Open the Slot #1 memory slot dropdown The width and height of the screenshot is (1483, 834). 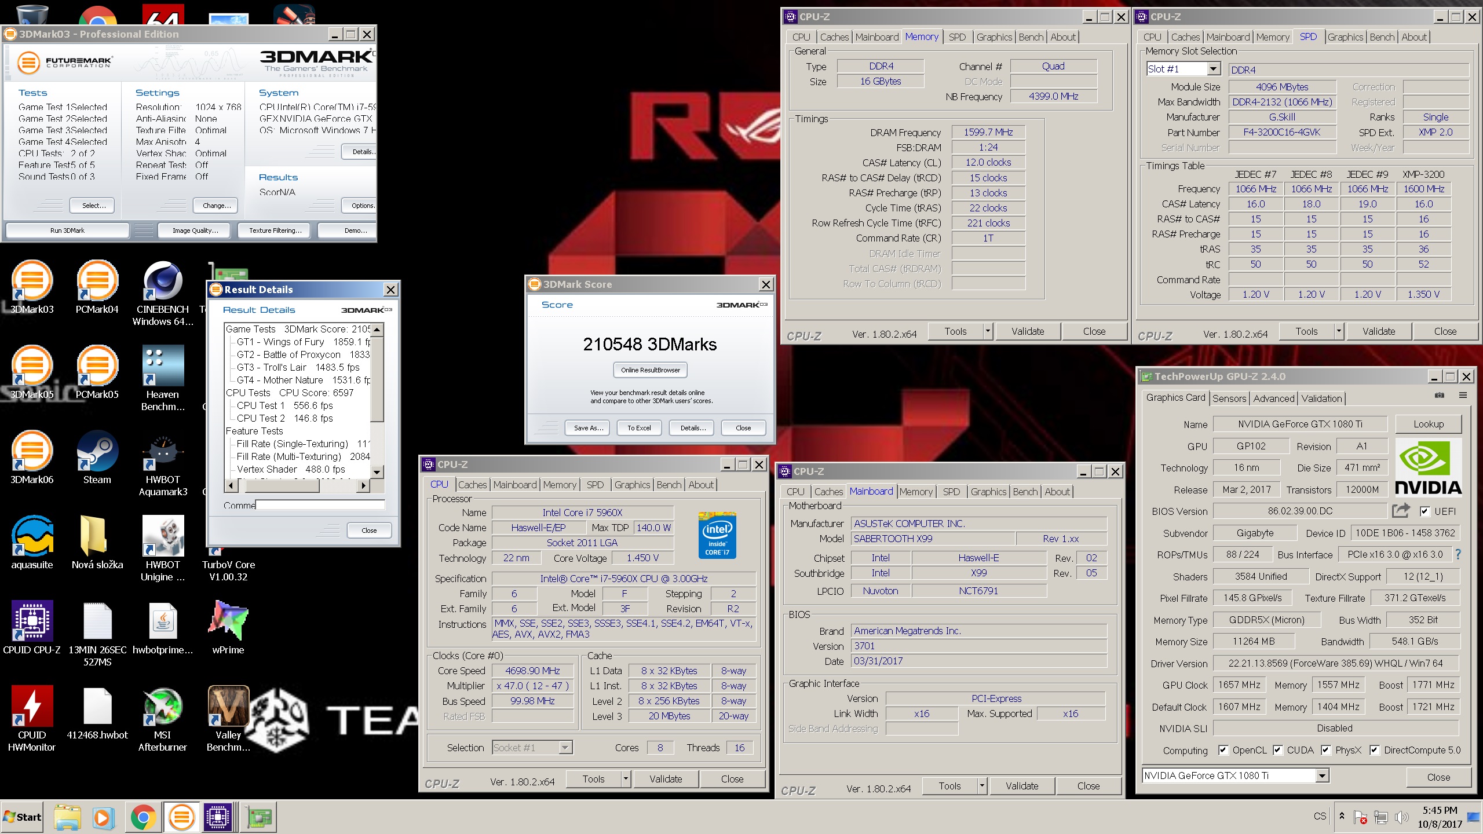coord(1213,69)
